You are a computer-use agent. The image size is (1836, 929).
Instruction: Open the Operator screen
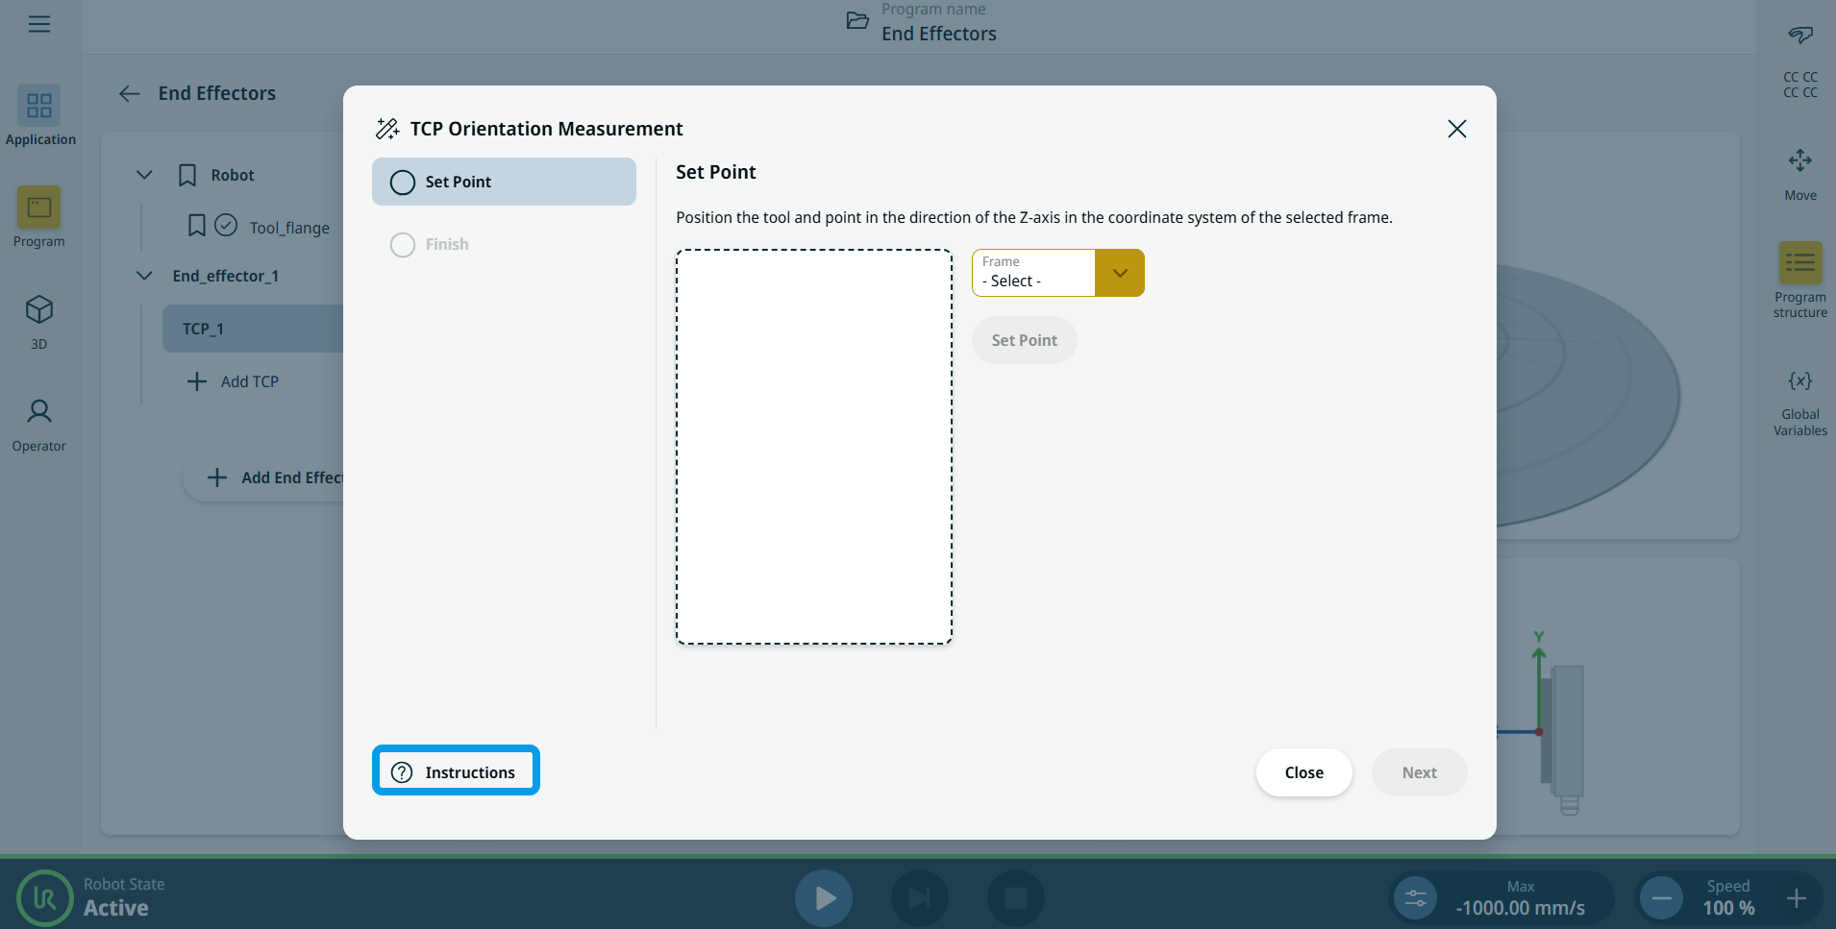[38, 413]
